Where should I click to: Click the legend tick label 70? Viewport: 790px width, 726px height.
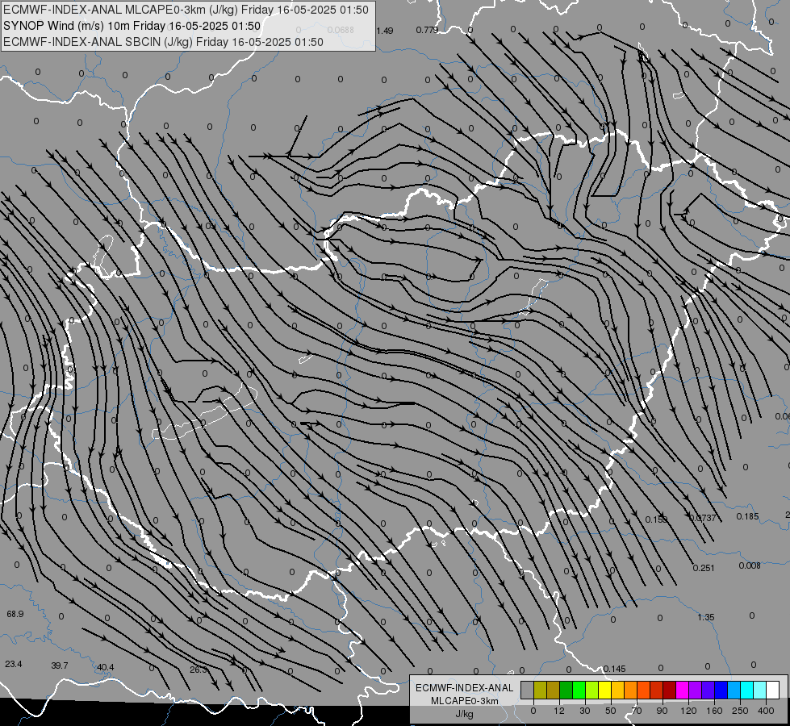[637, 711]
